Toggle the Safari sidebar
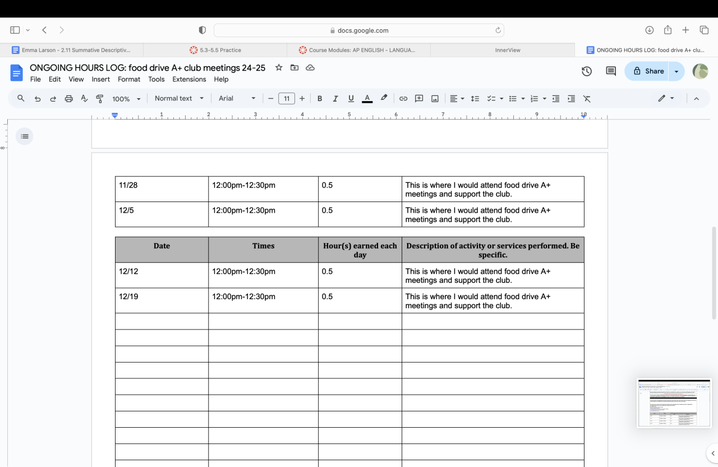The height and width of the screenshot is (467, 718). [15, 30]
